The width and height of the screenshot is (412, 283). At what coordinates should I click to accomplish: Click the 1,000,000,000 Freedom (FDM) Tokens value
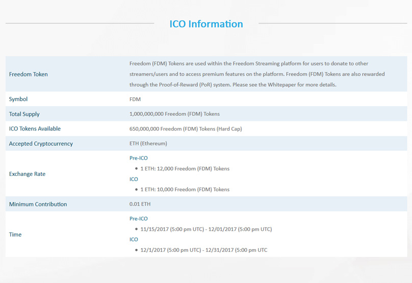pyautogui.click(x=174, y=114)
